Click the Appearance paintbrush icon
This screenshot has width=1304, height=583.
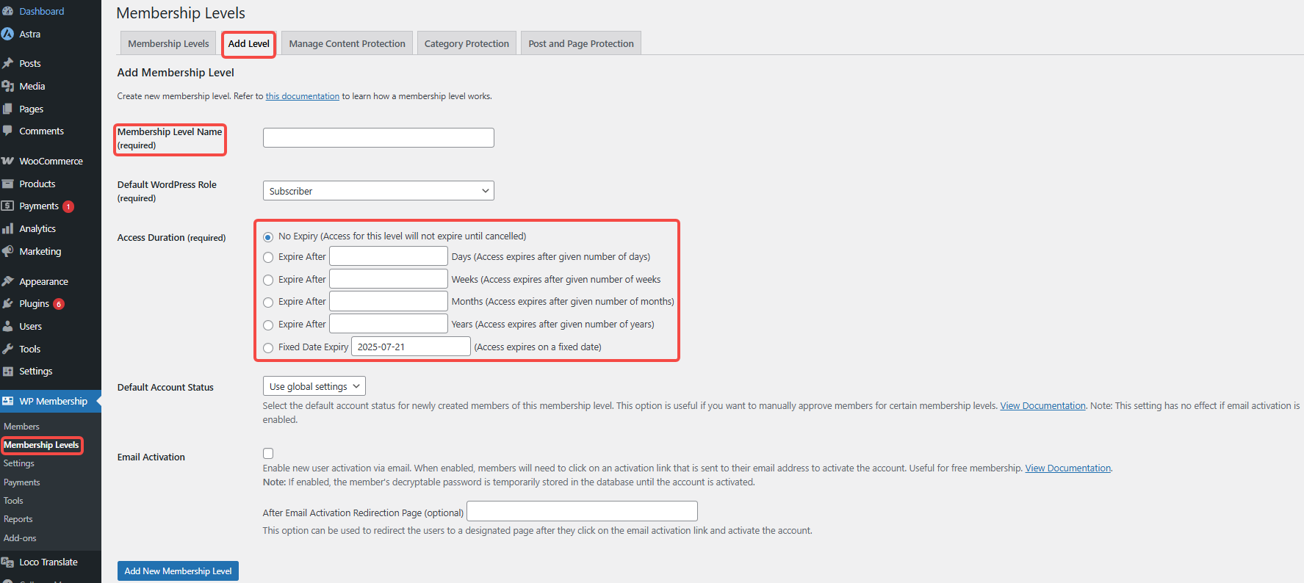click(8, 281)
